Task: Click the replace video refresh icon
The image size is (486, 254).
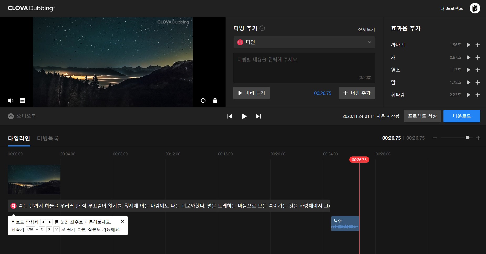Action: coord(203,101)
